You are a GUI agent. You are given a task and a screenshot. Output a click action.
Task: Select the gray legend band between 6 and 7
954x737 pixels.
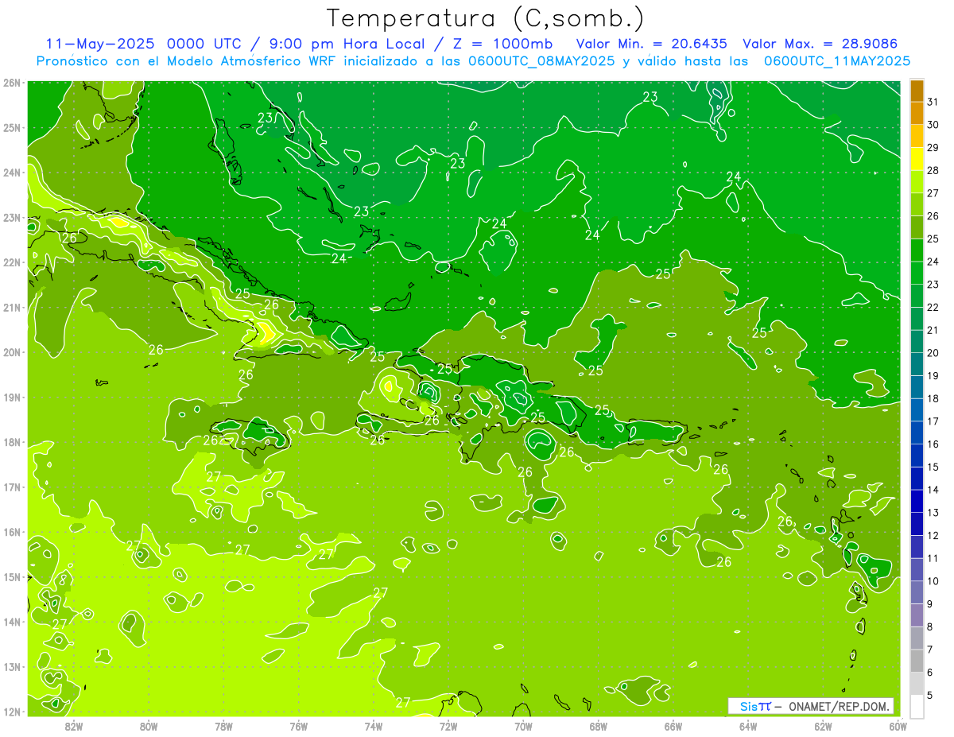[x=917, y=661]
